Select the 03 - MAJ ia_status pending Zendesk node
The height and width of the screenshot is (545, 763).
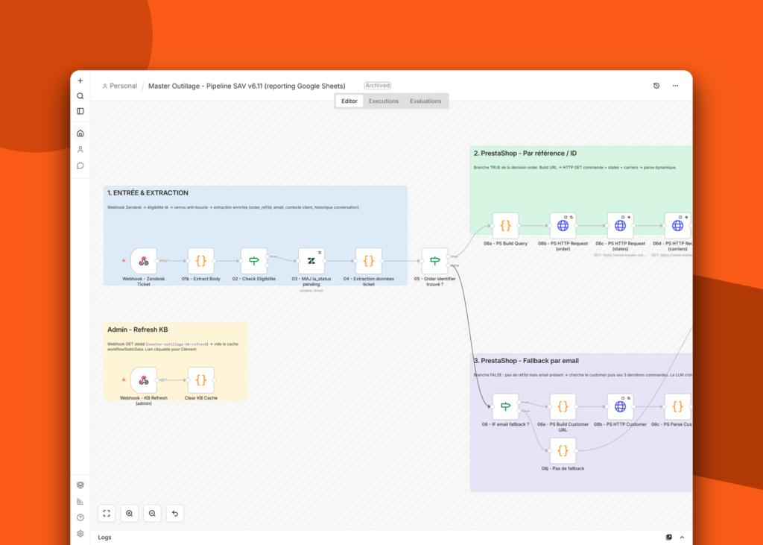pos(311,261)
